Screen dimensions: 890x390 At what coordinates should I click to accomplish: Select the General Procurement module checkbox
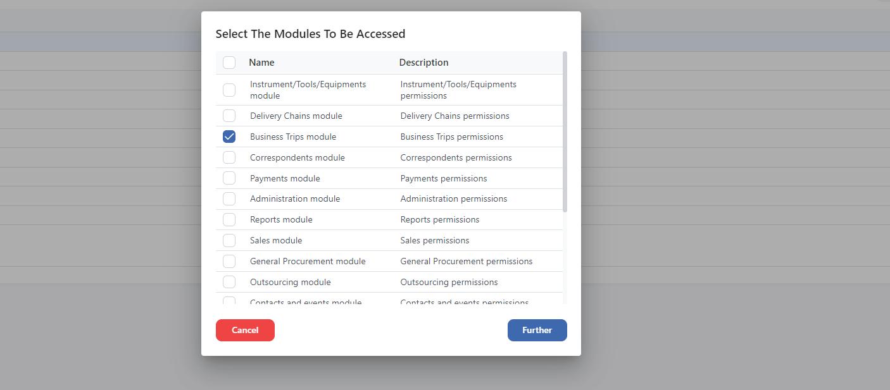(x=229, y=261)
